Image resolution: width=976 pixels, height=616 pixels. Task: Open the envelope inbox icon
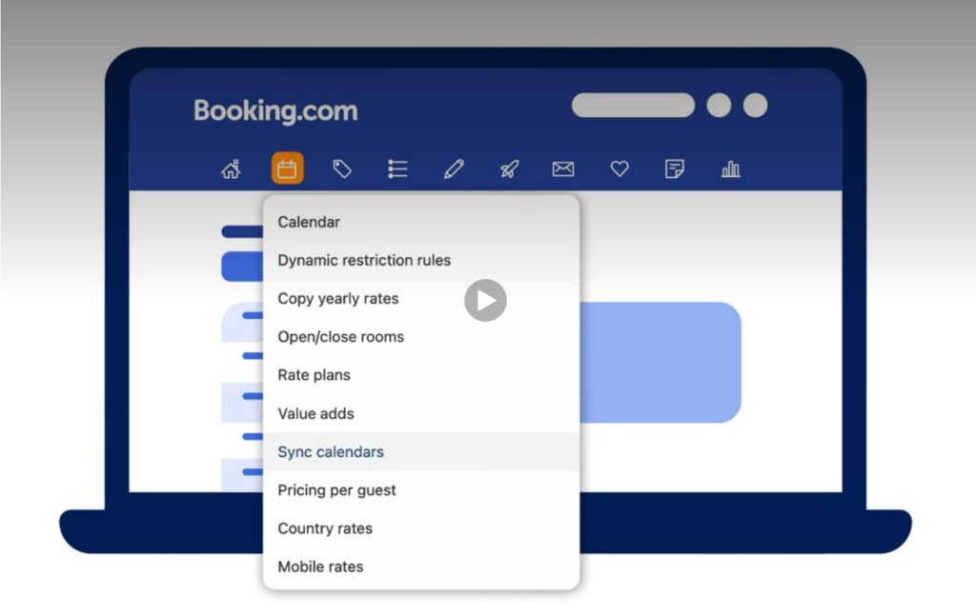tap(563, 169)
